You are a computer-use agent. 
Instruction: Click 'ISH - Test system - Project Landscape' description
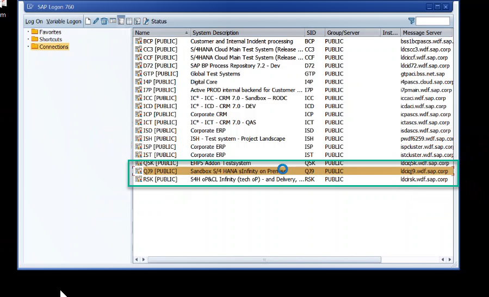(x=238, y=138)
